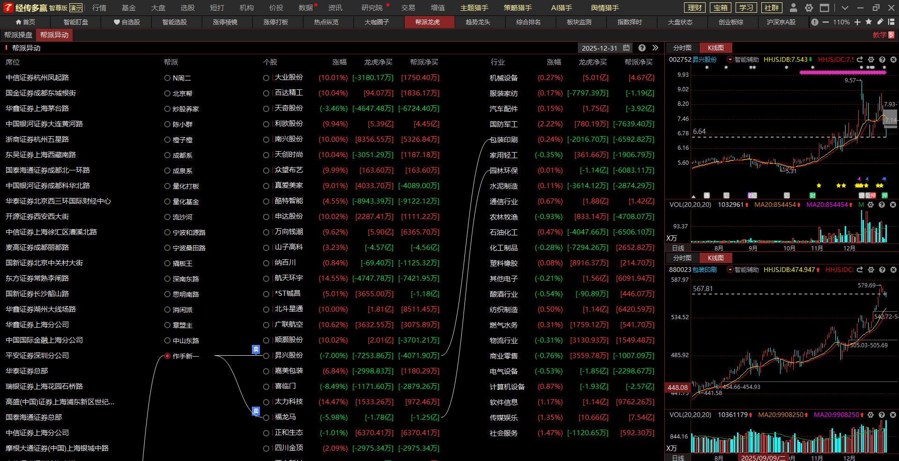Increase zoom with the plus button
899x461 pixels.
click(857, 22)
